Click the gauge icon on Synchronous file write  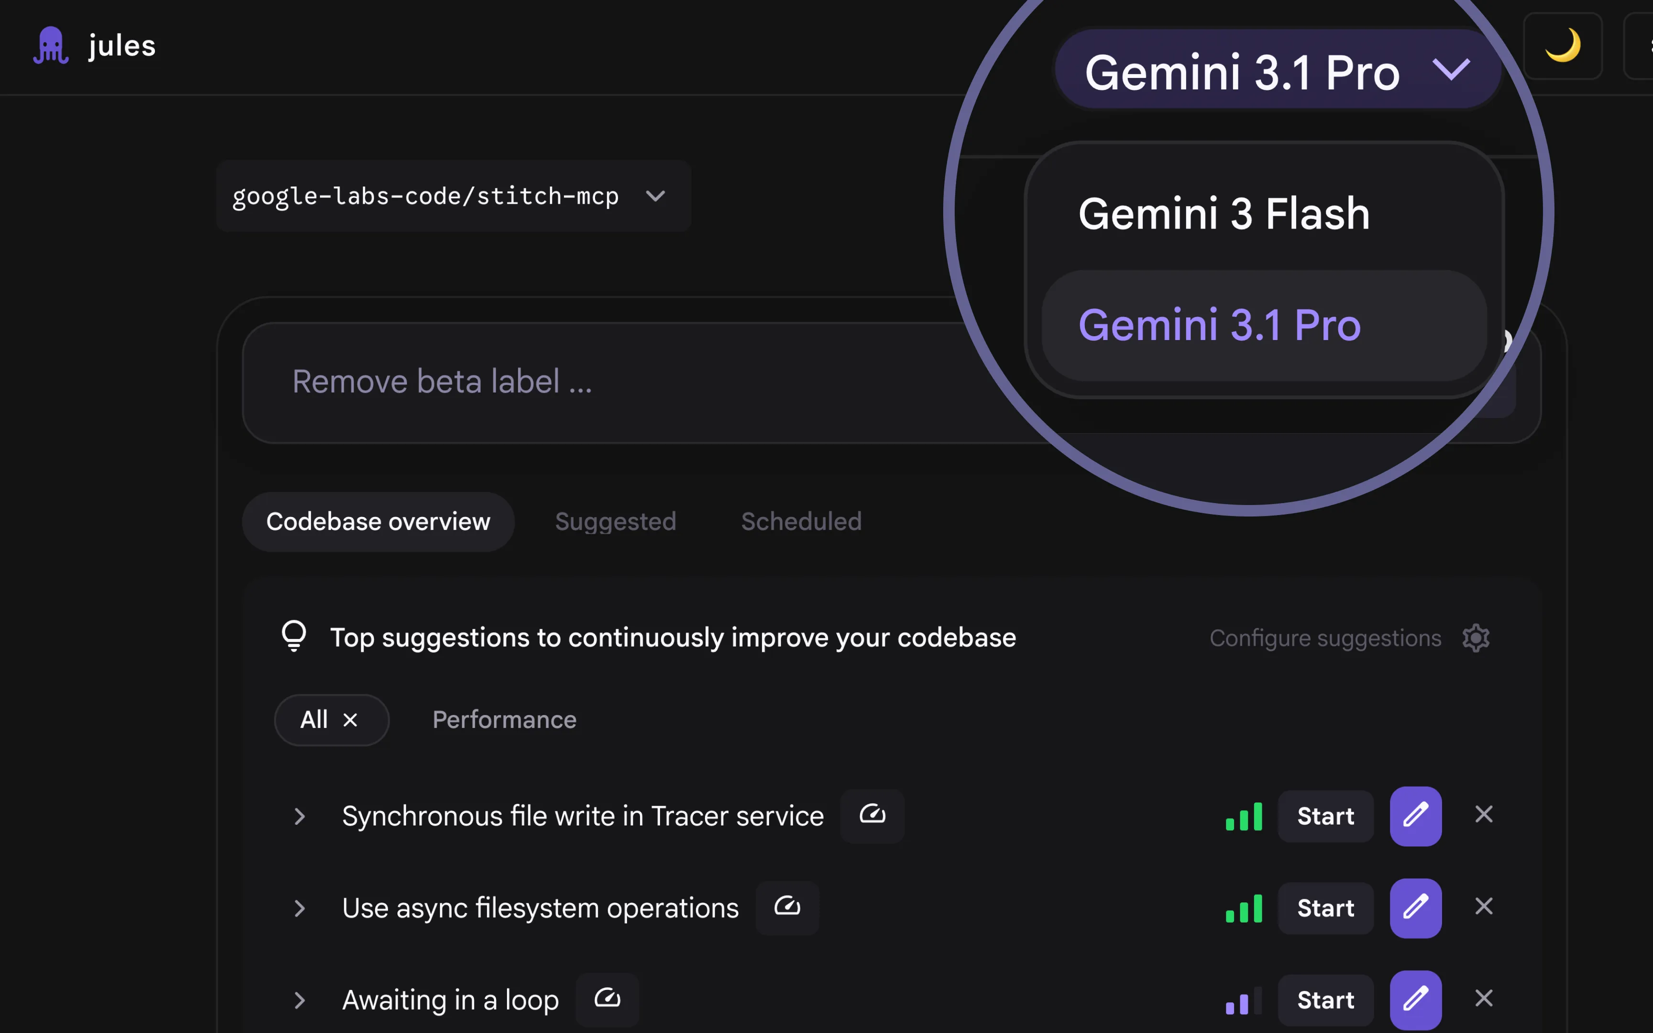click(x=871, y=815)
